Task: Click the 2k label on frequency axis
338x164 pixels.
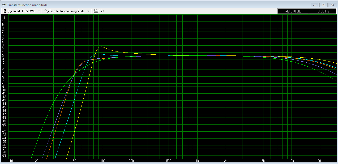Action: point(226,161)
